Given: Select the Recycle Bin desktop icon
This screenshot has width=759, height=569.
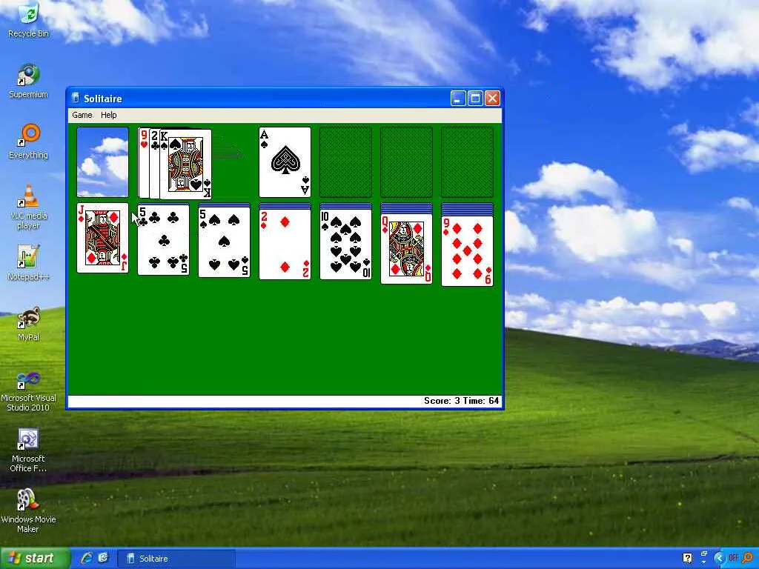Looking at the screenshot, I should tap(29, 20).
